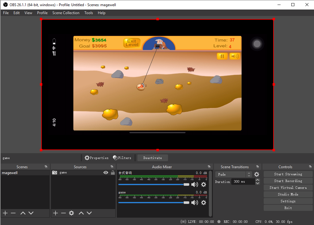The width and height of the screenshot is (314, 225).
Task: Pop out the Audio Mixer dock
Action: (x=209, y=167)
